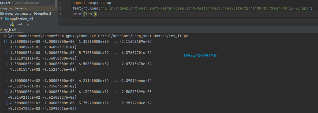Click the output value -2.11650189e-02

pyautogui.click(x=135, y=42)
